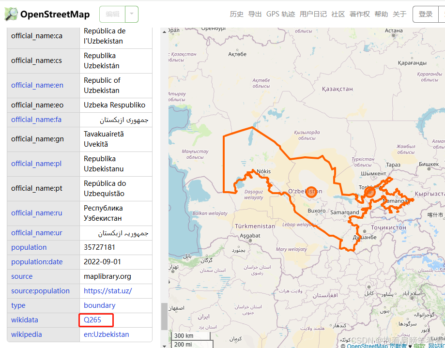Click the 编辑 edit button
445x348 pixels.
click(112, 14)
